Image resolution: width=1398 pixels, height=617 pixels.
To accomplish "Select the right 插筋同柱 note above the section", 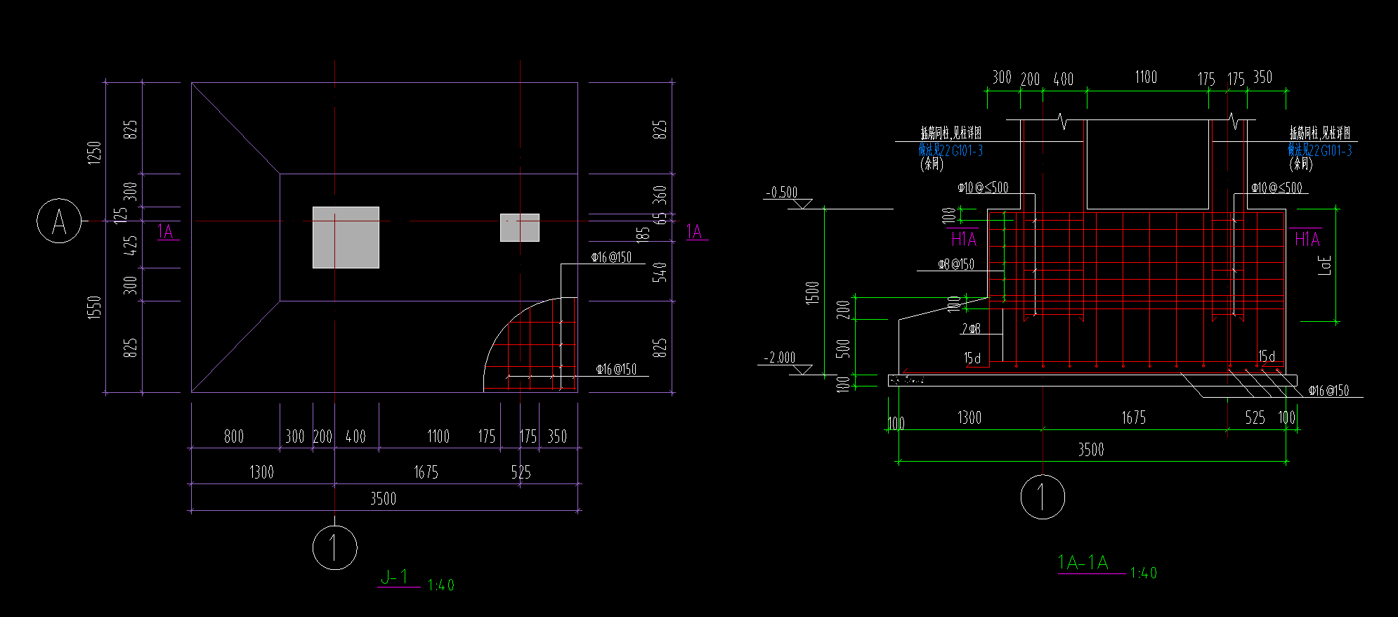I will 1320,133.
